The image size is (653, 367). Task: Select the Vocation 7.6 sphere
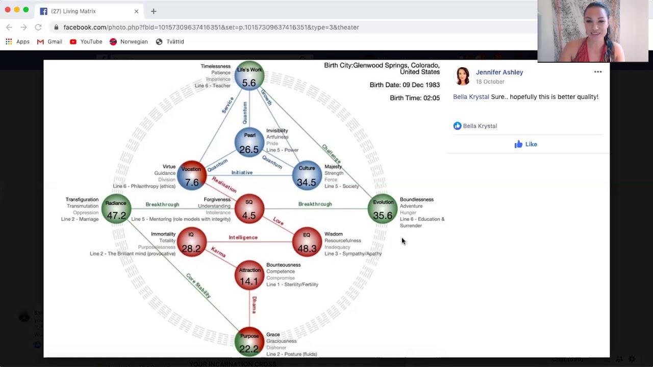pyautogui.click(x=192, y=176)
